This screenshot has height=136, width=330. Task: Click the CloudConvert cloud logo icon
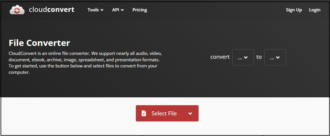[x=17, y=10]
